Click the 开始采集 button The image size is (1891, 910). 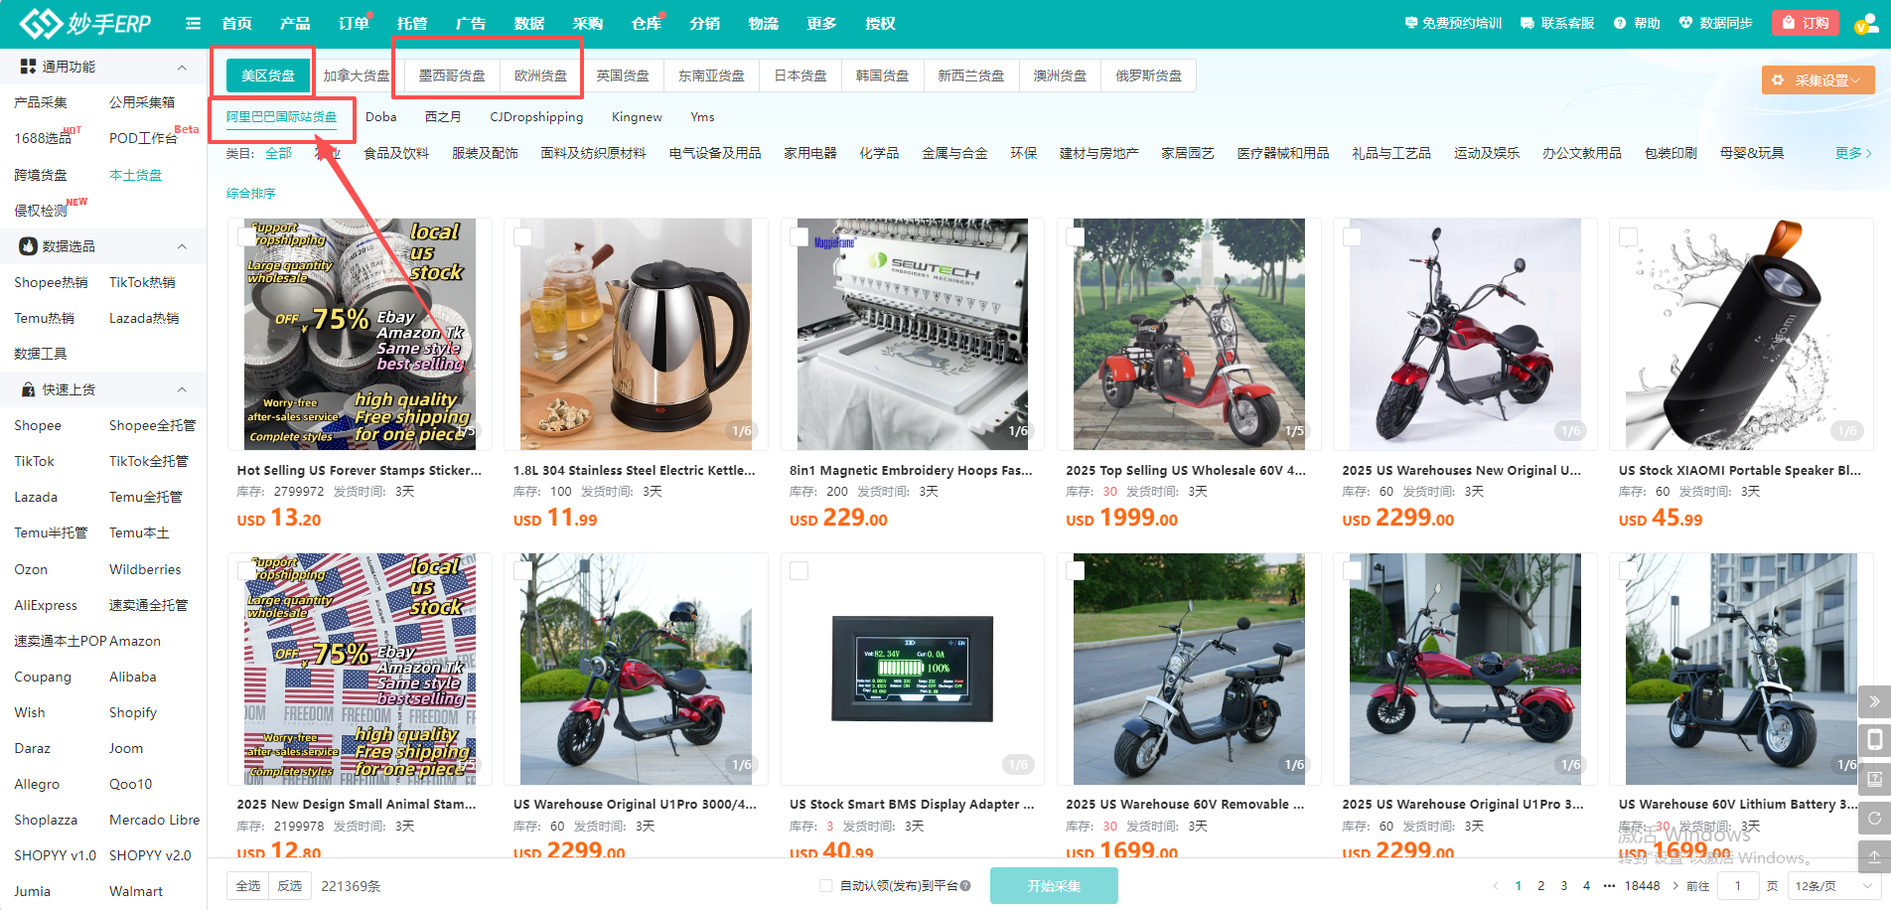tap(1054, 886)
